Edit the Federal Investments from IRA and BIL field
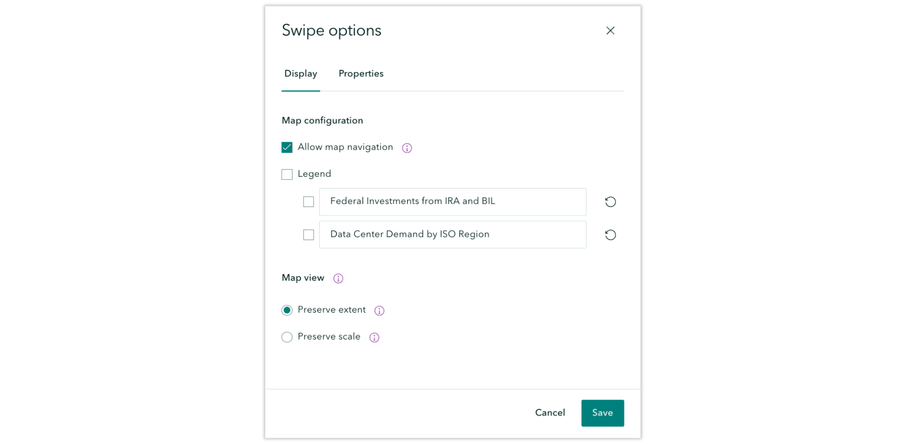Screen dimensions: 906x444 click(453, 202)
